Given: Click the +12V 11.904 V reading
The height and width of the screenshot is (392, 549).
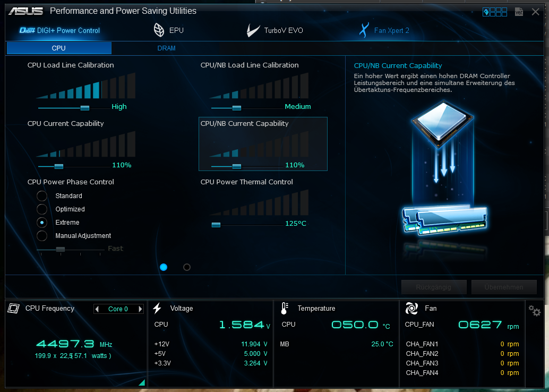Looking at the screenshot, I should click(x=254, y=344).
